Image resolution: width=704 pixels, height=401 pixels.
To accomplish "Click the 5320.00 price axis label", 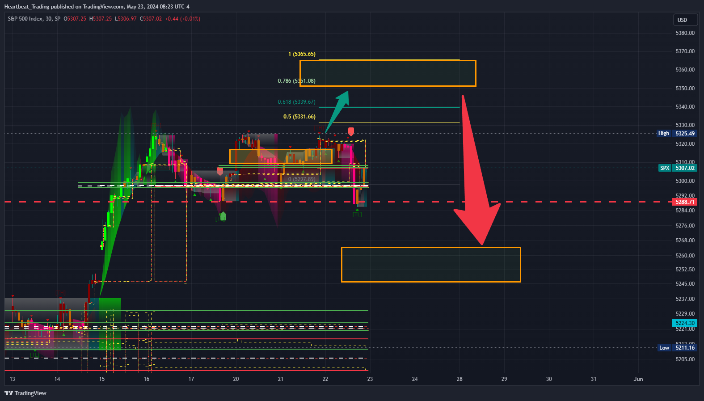I will click(685, 144).
